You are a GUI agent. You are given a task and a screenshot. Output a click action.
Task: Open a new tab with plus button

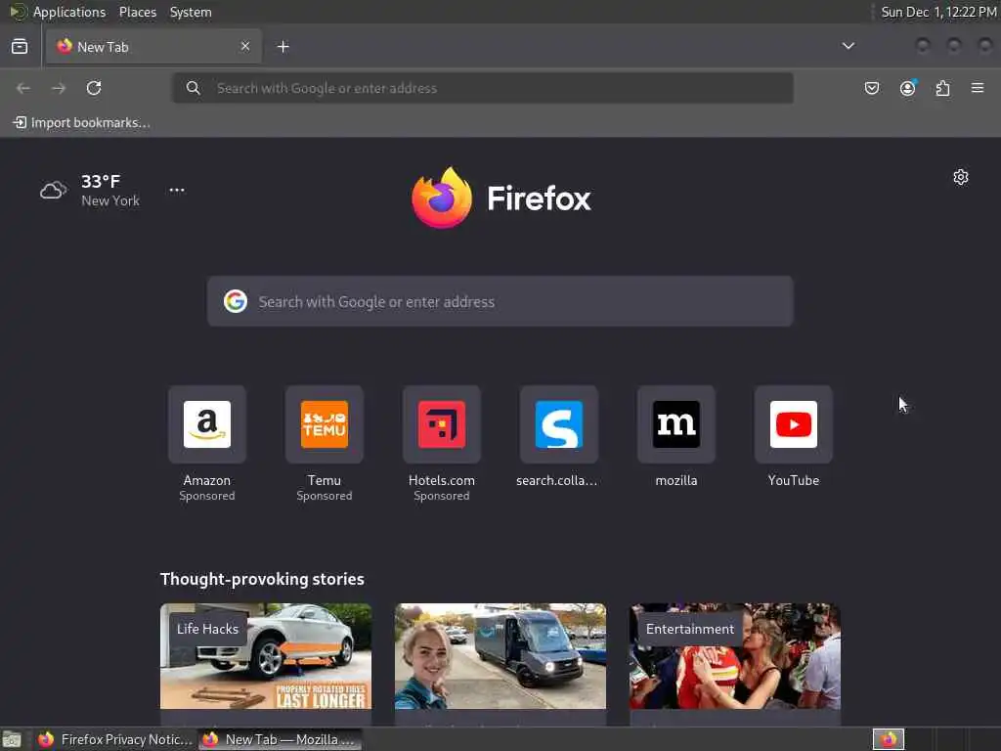tap(283, 47)
